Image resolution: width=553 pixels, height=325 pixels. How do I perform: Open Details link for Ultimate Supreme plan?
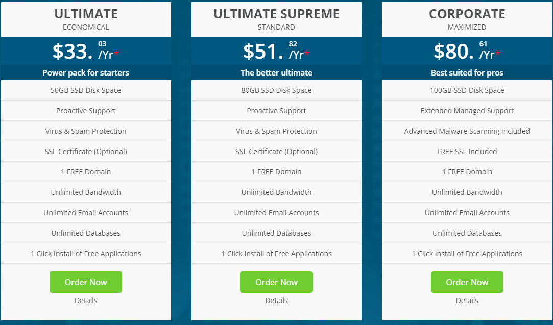(x=276, y=301)
